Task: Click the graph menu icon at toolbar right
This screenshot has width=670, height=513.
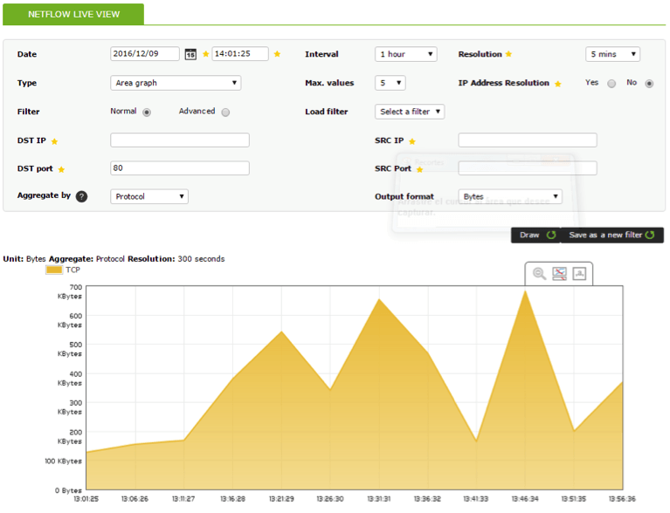Action: pos(579,274)
